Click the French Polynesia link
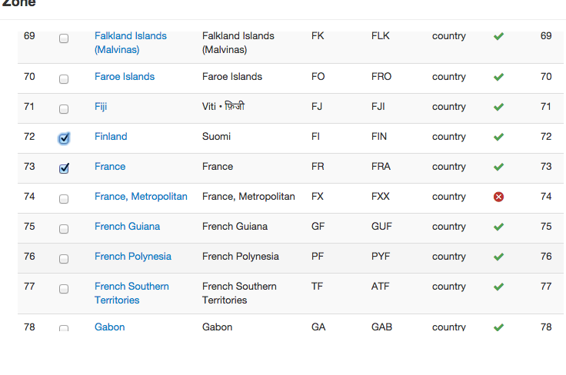Image resolution: width=566 pixels, height=375 pixels. [x=132, y=257]
